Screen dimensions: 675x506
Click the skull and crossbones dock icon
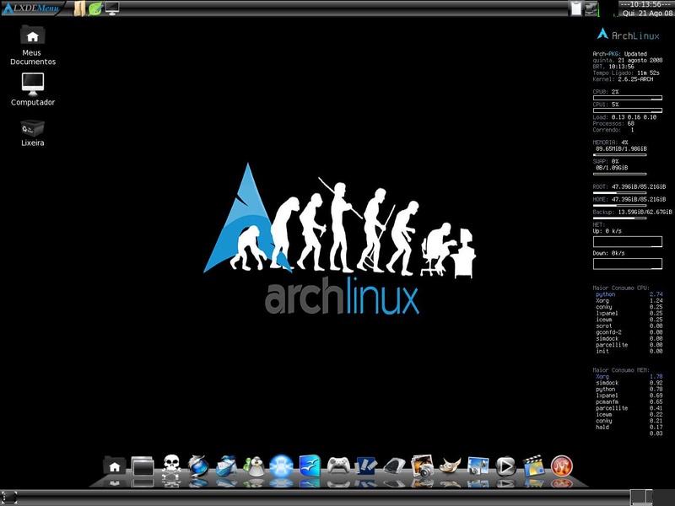[x=171, y=466]
